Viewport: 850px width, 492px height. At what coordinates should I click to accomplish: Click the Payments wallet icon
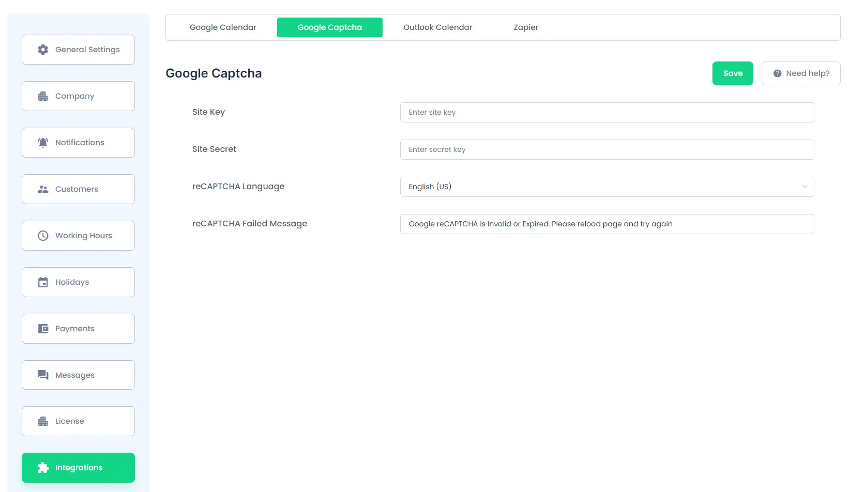pos(43,329)
